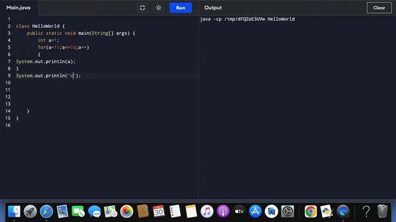The image size is (396, 222).
Task: Open Launchpad from the dock
Action: pos(30,211)
